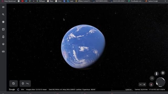Open the hamburger main menu
Screen dimensions: 168x94
point(3,7)
